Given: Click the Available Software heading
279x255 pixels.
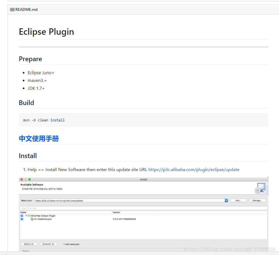Looking at the screenshot, I should coord(32,184).
